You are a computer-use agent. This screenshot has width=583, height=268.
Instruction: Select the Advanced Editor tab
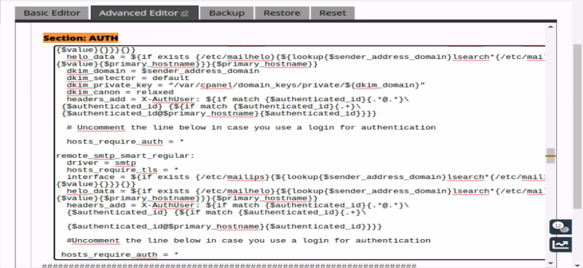pyautogui.click(x=144, y=13)
